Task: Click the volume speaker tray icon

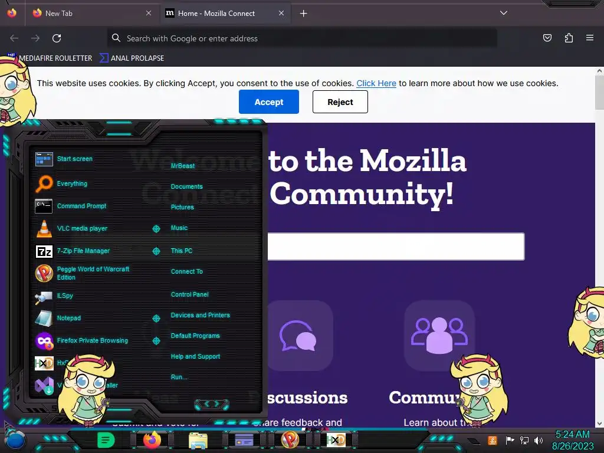Action: click(x=539, y=440)
